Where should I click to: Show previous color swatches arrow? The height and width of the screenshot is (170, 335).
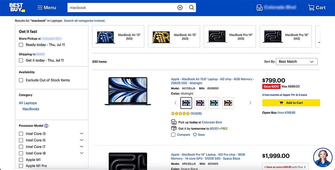pos(176,103)
